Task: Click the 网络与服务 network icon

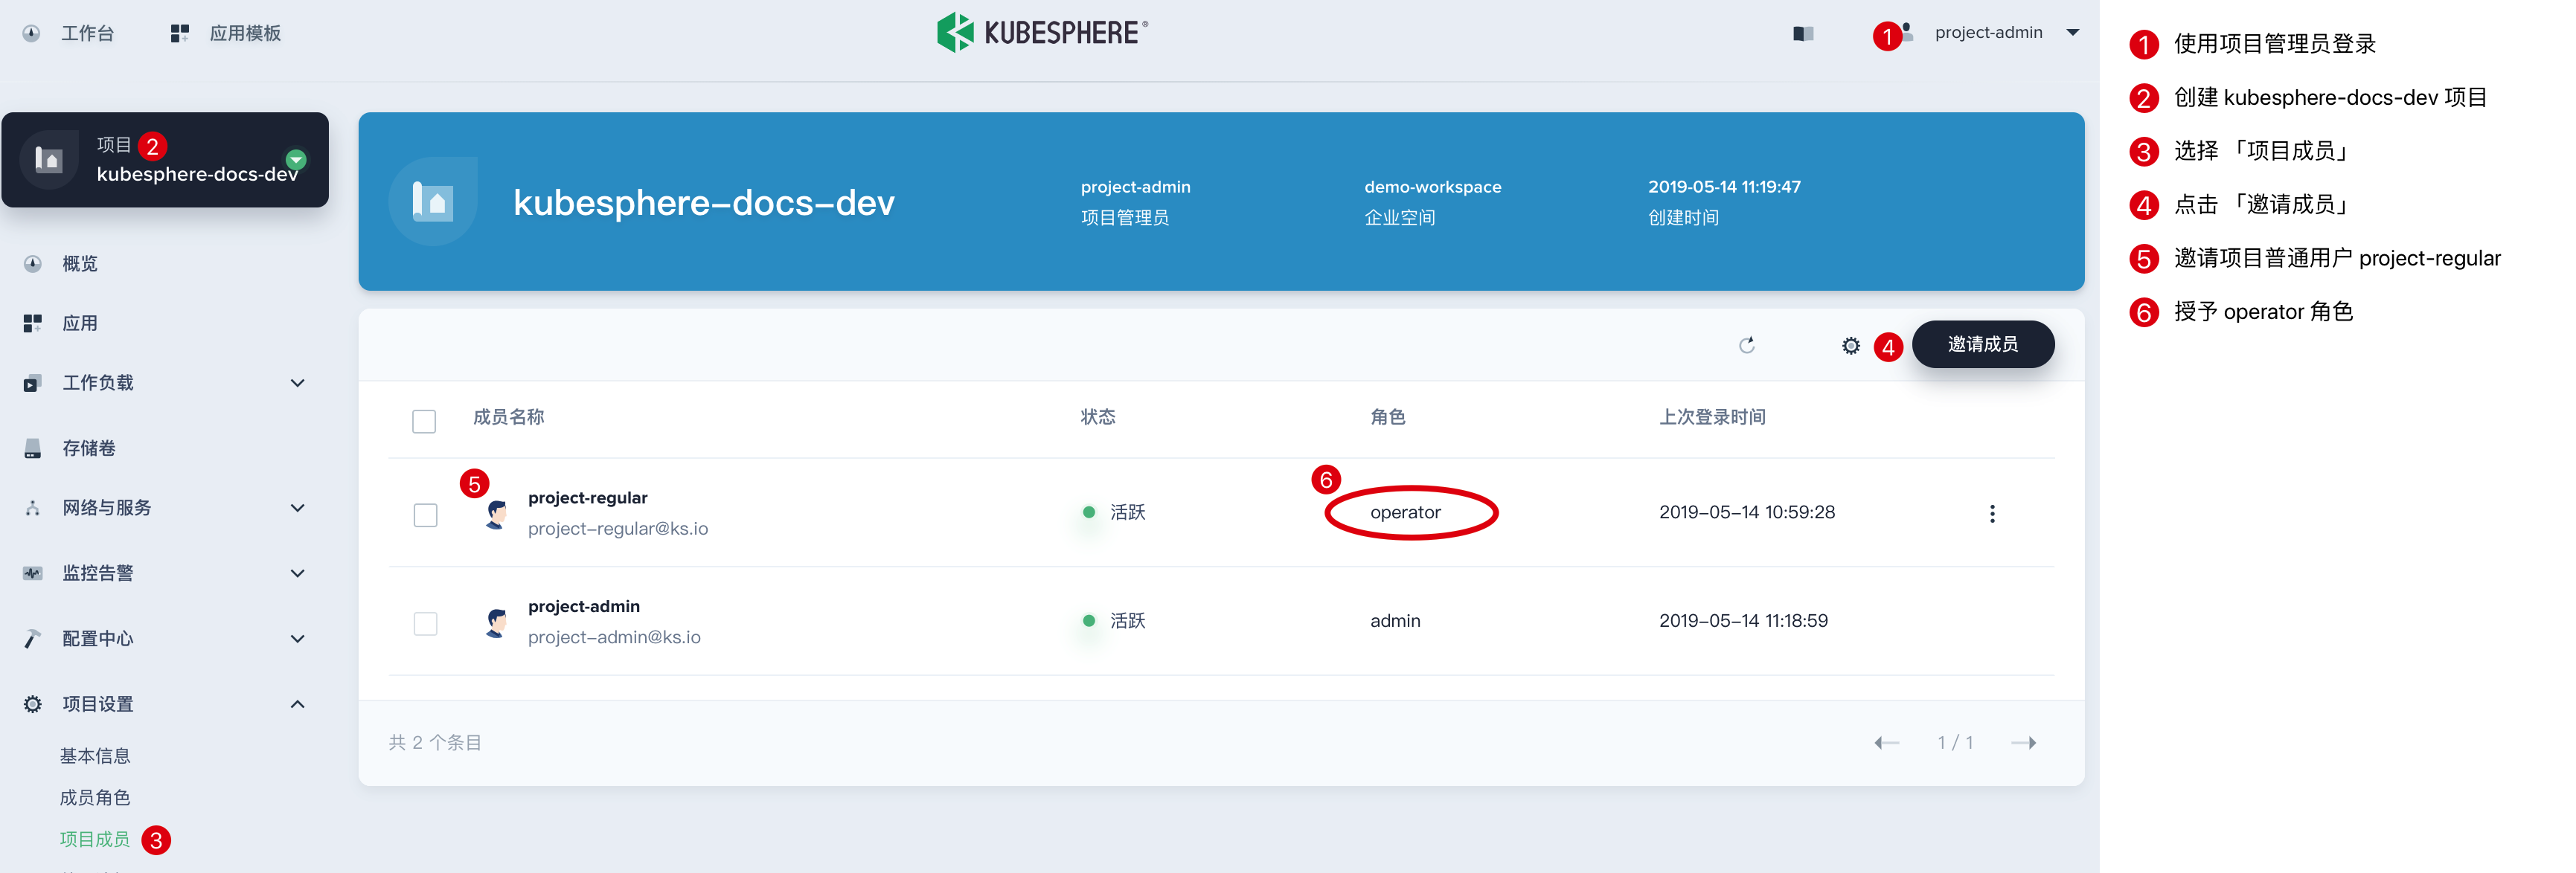Action: click(x=33, y=507)
